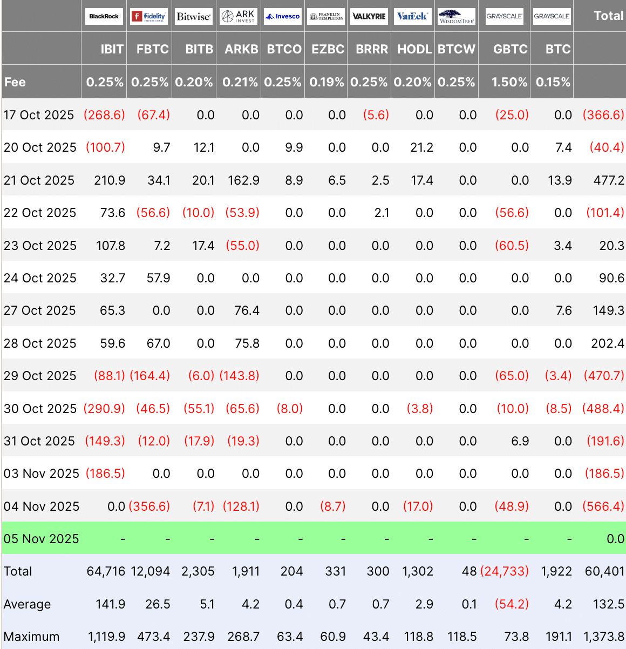The height and width of the screenshot is (649, 626).
Task: Click the BlackRock logo
Action: [x=104, y=16]
